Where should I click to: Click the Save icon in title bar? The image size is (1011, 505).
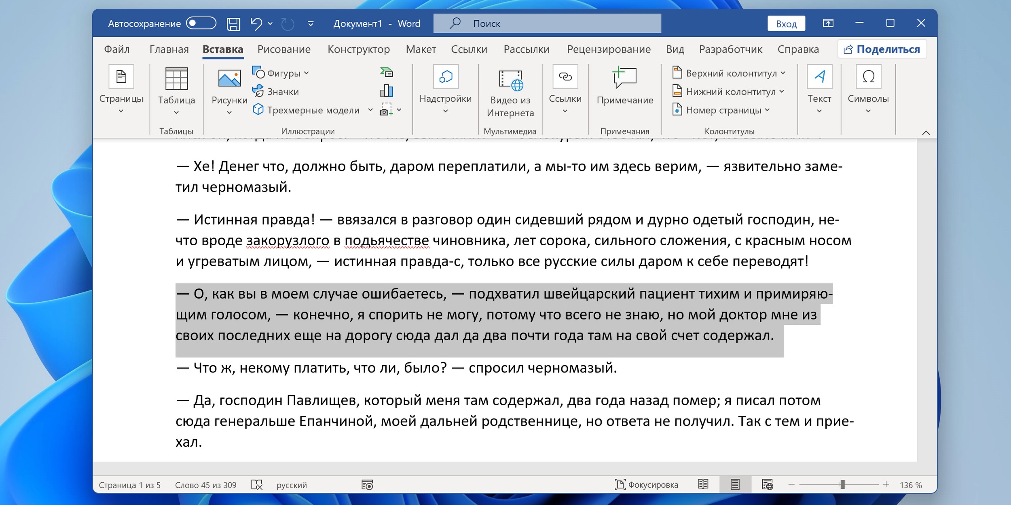click(x=233, y=24)
